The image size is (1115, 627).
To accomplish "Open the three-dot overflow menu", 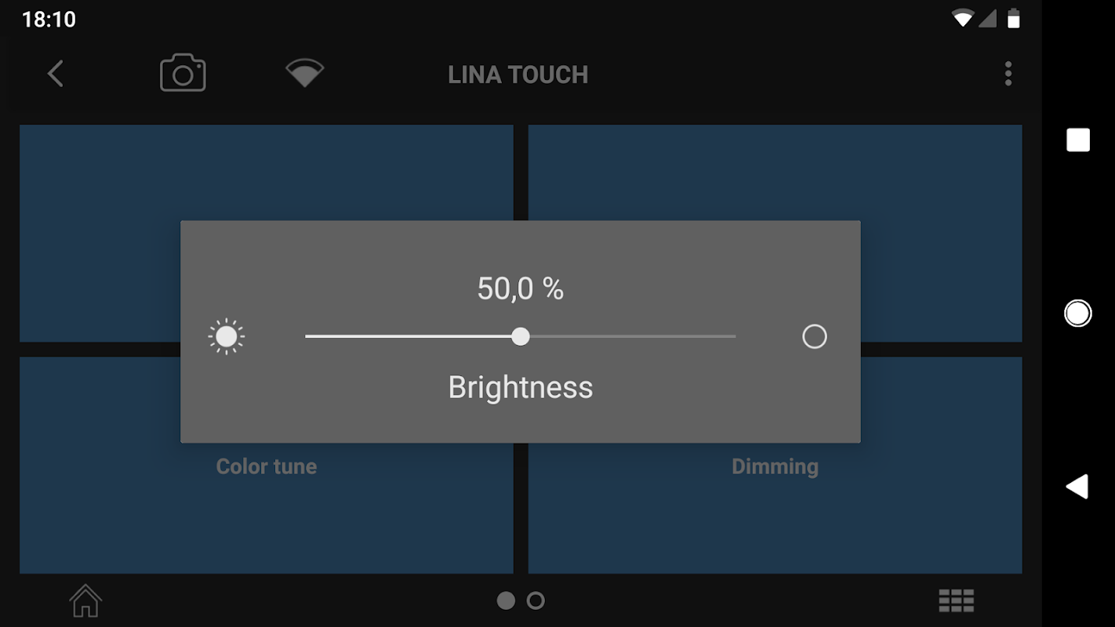I will pos(1008,74).
